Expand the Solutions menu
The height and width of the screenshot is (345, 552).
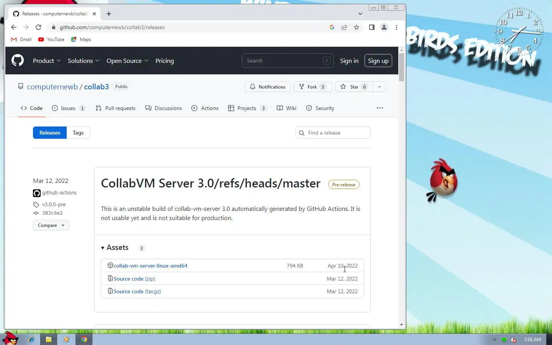84,61
